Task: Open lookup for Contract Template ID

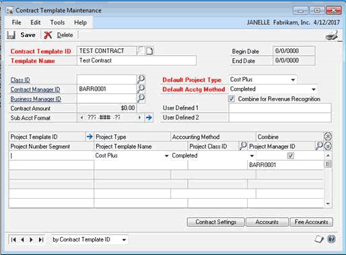Action: point(140,51)
